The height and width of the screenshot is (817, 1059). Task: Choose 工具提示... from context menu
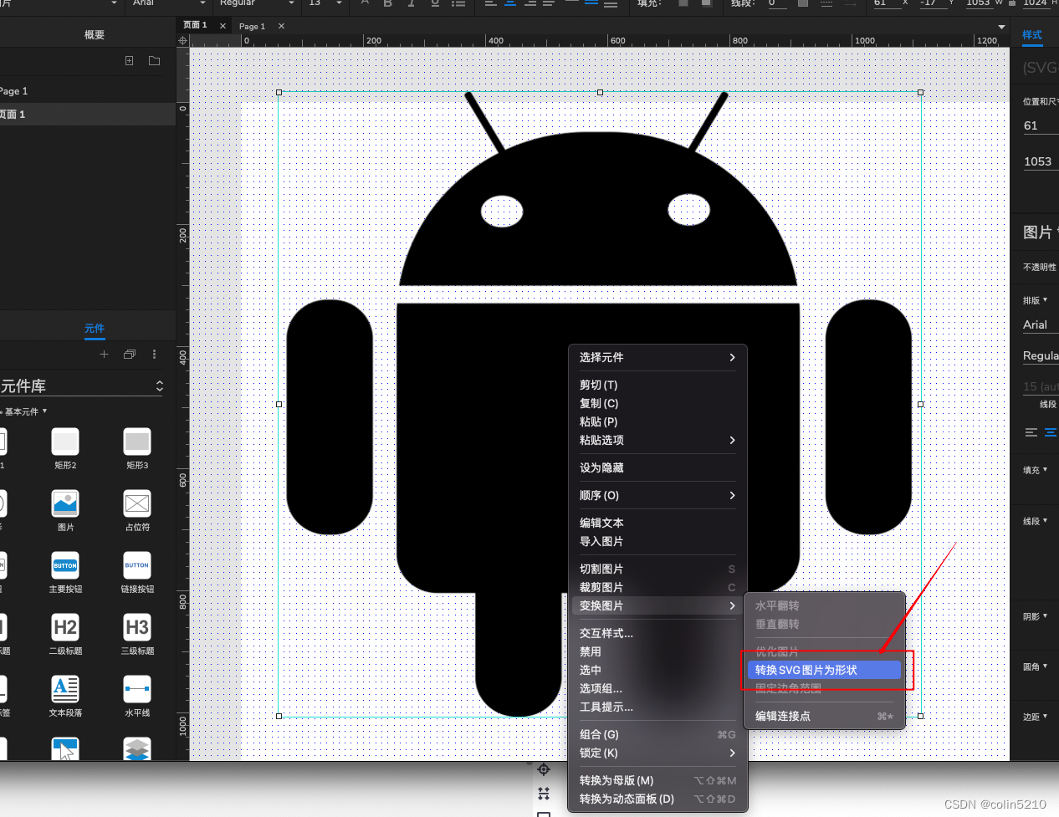click(657, 707)
